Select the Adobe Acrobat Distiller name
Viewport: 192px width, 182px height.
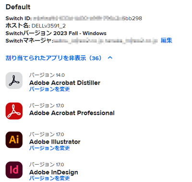(65, 83)
